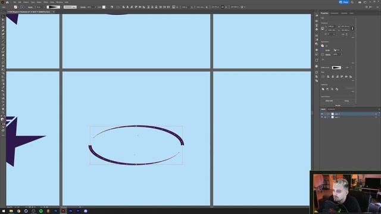
Task: Open the File menu
Action: (x=14, y=2)
